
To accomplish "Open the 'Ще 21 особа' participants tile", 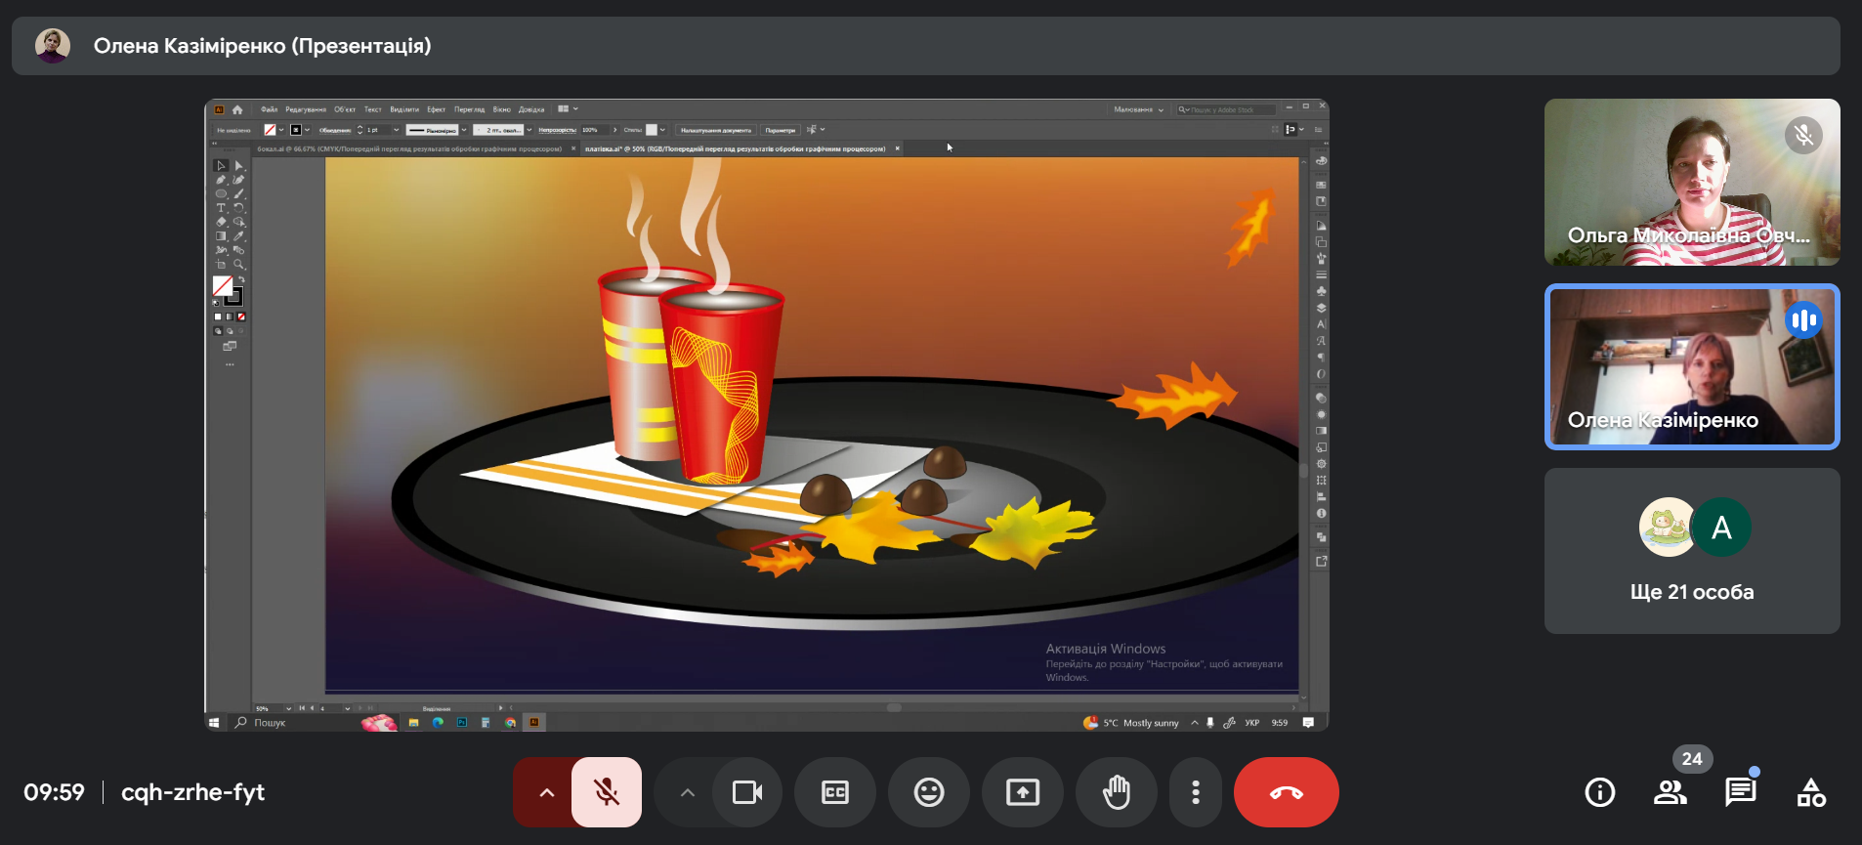I will [x=1692, y=551].
